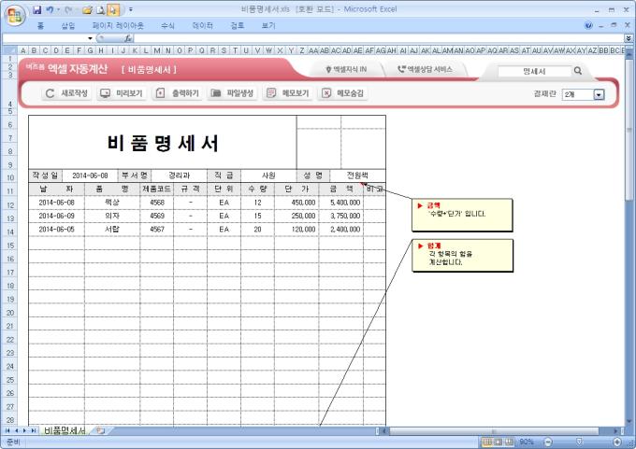
Task: Select the 사원 position cell
Action: pyautogui.click(x=268, y=175)
